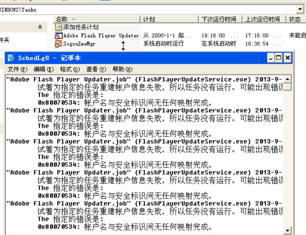The image size is (306, 235).
Task: Select the Adobe Flash Player Updater task icon
Action: (58, 36)
